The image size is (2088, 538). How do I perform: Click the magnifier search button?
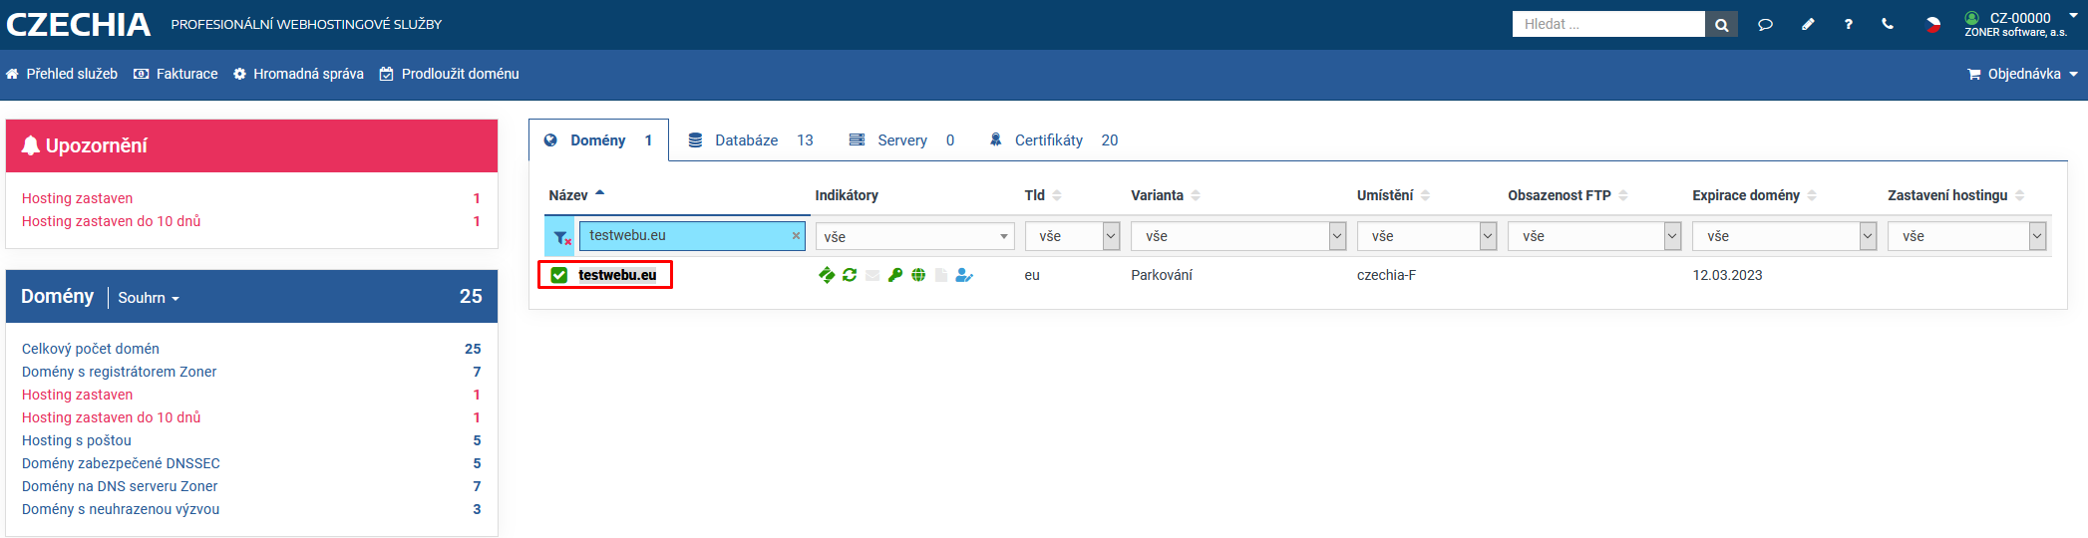pyautogui.click(x=1721, y=25)
